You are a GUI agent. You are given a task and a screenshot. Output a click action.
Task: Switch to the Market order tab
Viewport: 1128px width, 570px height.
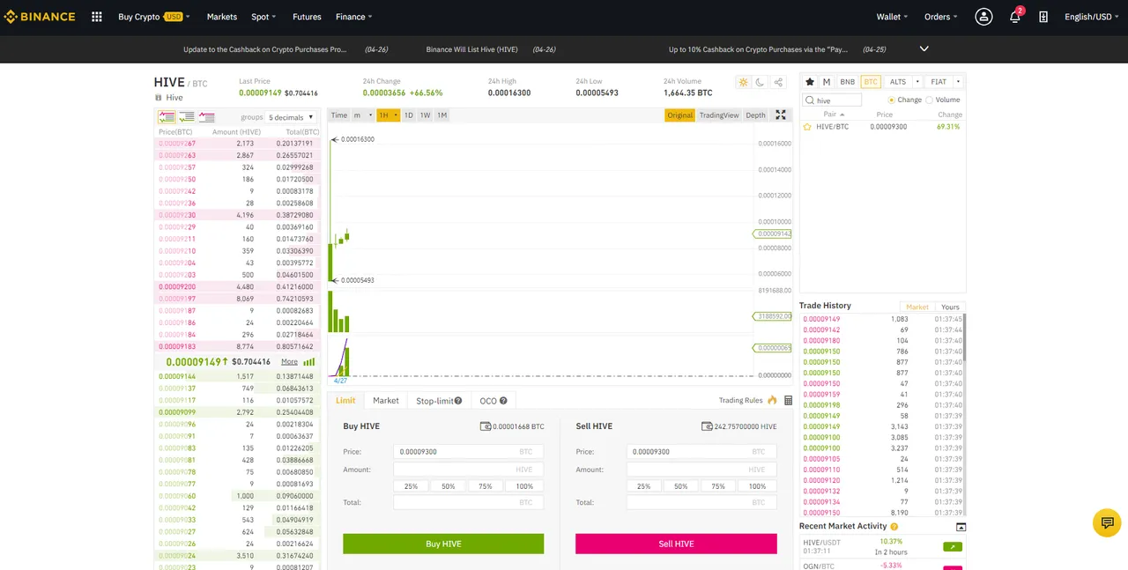pos(386,401)
